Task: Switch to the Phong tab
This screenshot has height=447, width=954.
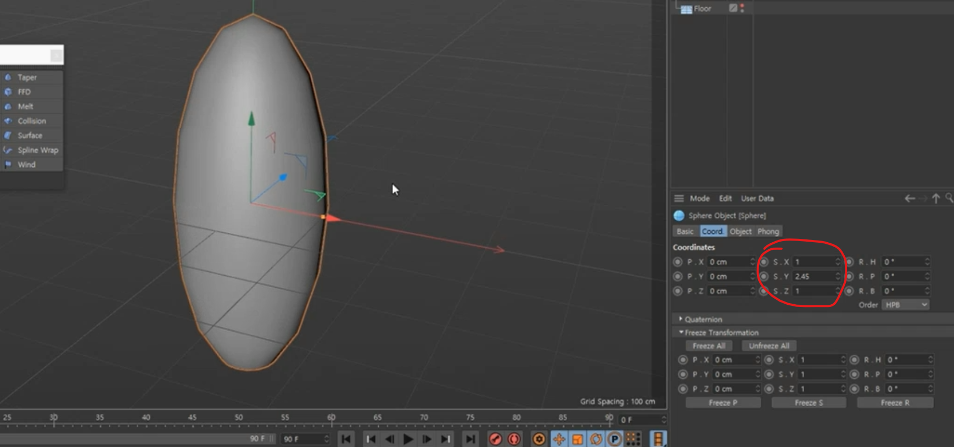Action: (x=768, y=231)
